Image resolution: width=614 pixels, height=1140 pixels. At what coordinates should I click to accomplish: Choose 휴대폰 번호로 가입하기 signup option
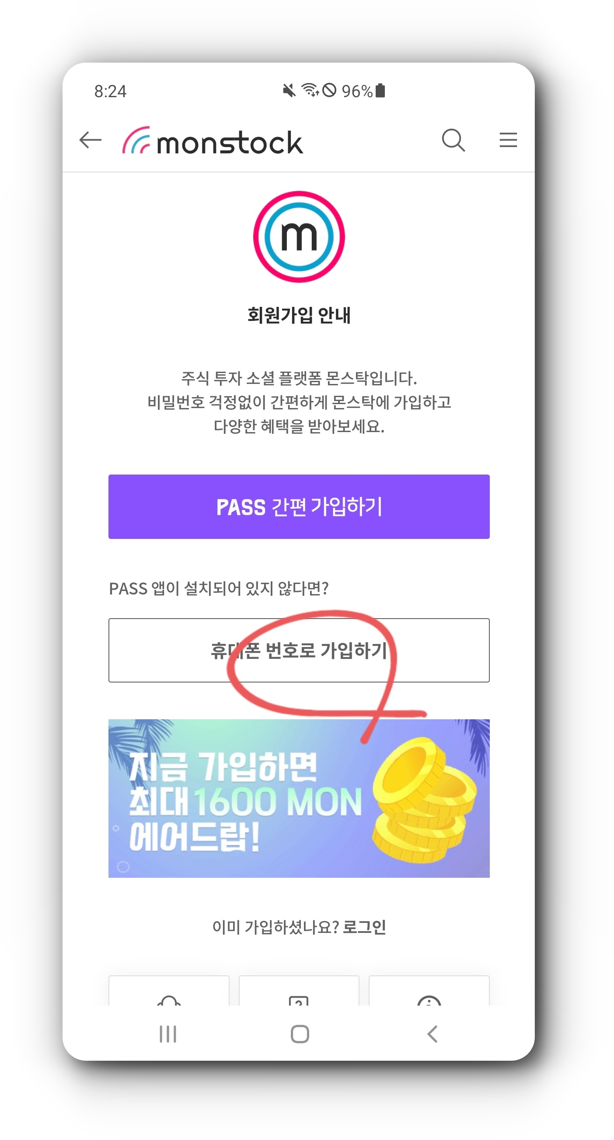pos(299,650)
